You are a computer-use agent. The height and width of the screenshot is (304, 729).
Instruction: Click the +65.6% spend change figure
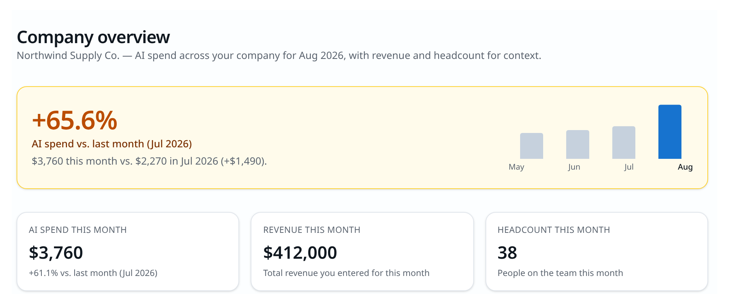pos(75,120)
